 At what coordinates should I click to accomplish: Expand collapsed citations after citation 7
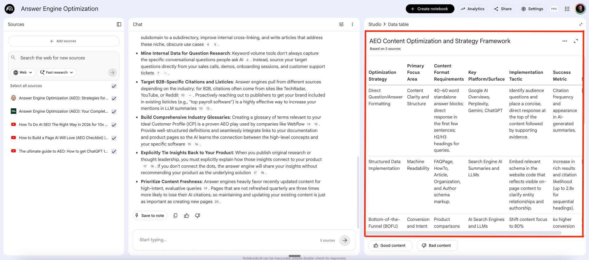(165, 73)
